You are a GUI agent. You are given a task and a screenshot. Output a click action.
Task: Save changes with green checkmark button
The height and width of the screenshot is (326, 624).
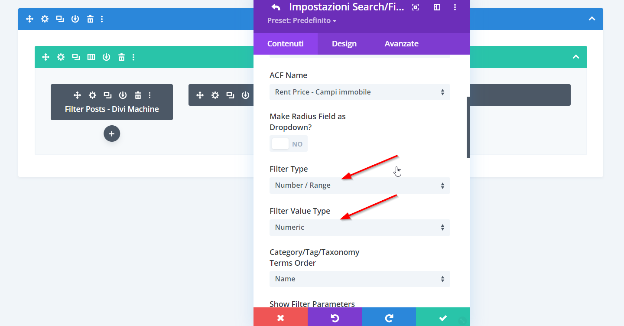click(x=443, y=318)
